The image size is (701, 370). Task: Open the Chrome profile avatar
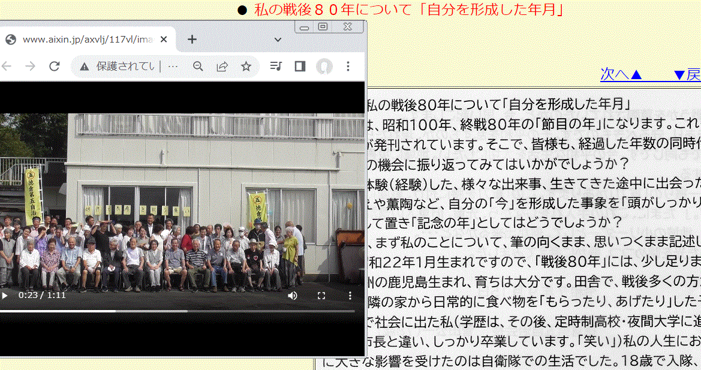324,67
